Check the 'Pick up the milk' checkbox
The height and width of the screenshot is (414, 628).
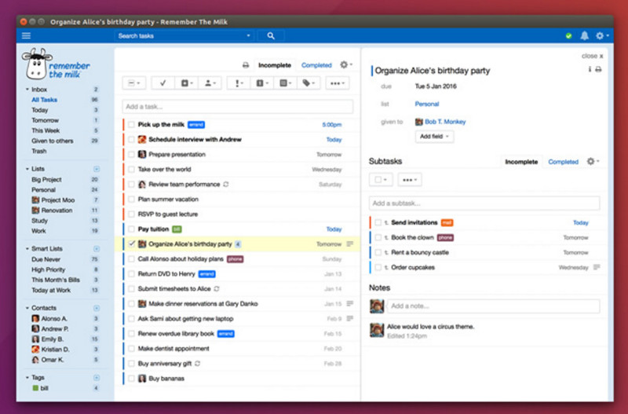coord(131,124)
